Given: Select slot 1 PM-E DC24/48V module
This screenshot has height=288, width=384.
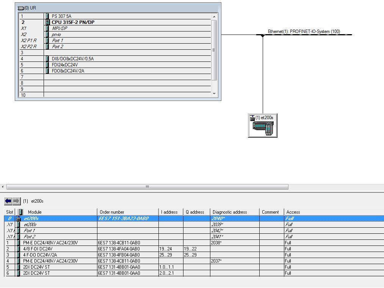Looking at the screenshot, I should (50, 242).
